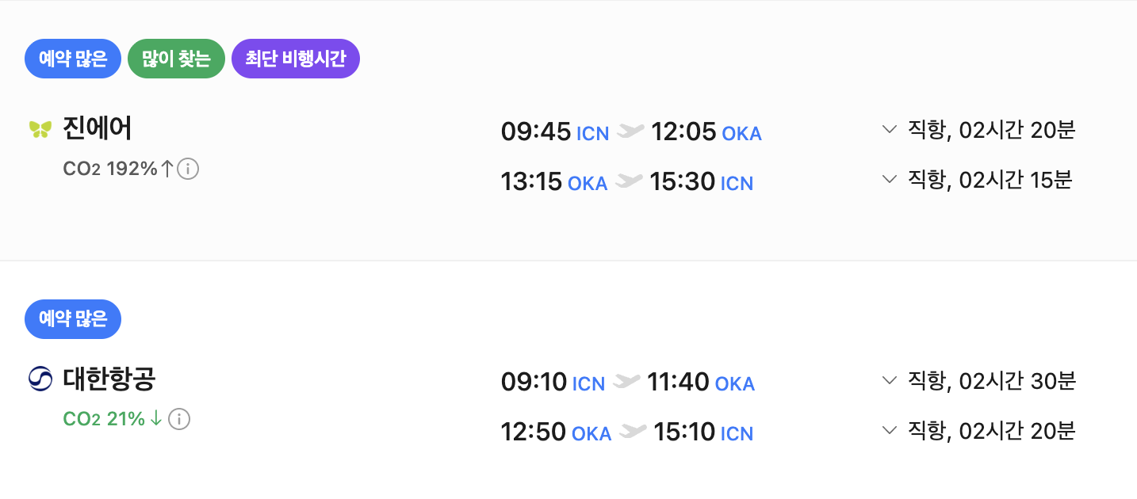This screenshot has width=1137, height=499.
Task: Click the Jin Air butterfly logo icon
Action: click(40, 129)
